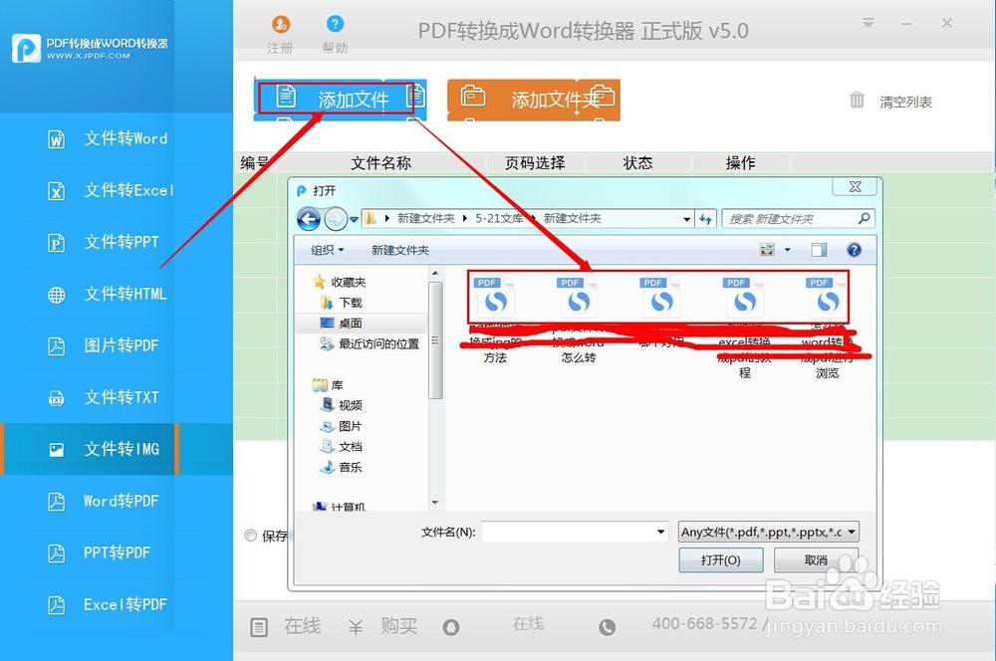This screenshot has height=661, width=996.
Task: Click 新建文件夹 in dialog toolbar
Action: [400, 250]
